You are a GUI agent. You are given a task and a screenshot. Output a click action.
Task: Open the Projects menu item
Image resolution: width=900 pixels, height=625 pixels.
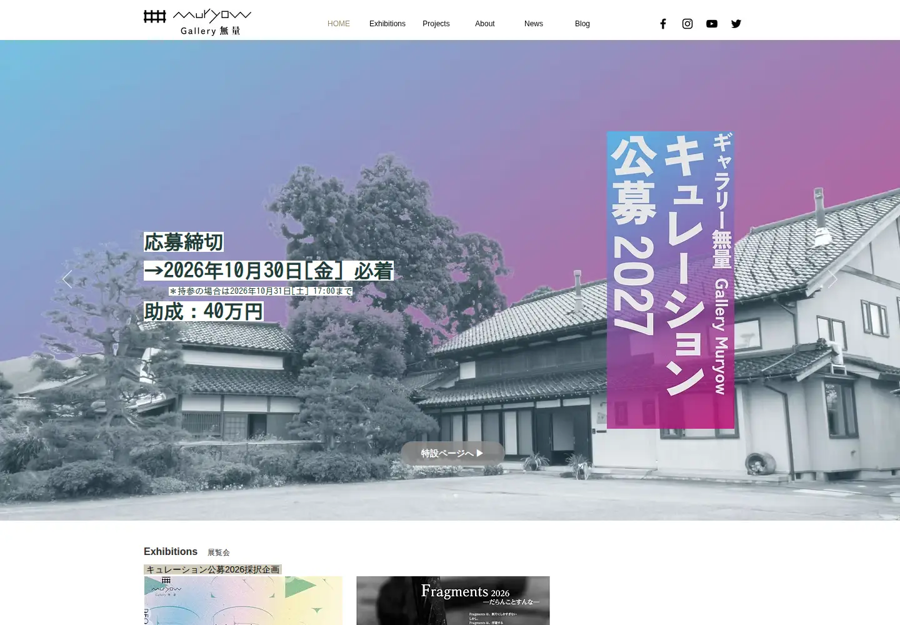(x=436, y=24)
